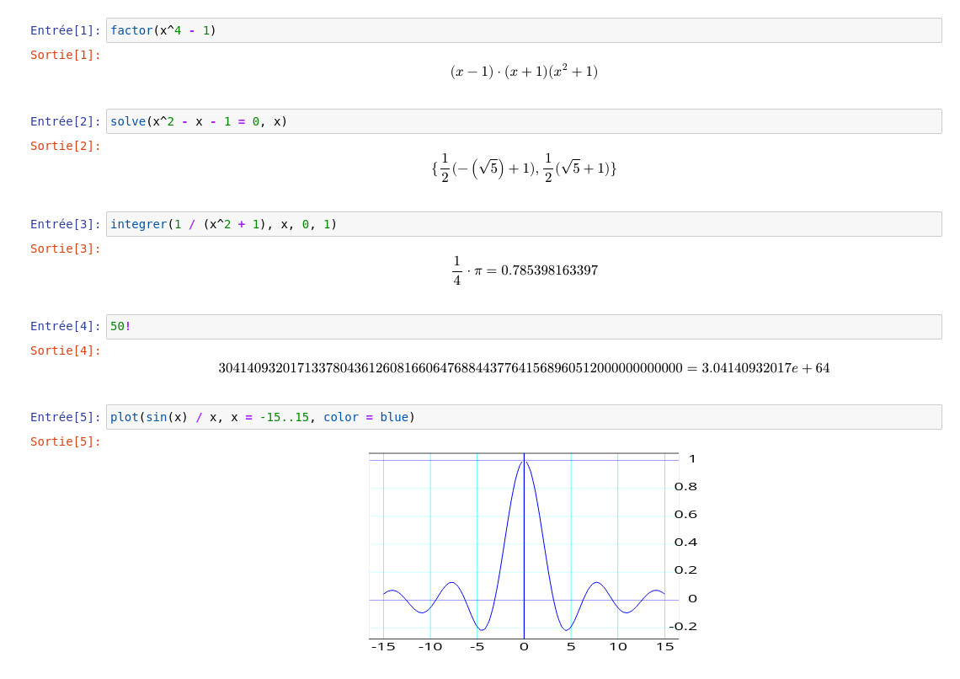Select the Entrée[1]: prompt label
This screenshot has height=679, width=960.
click(x=66, y=30)
